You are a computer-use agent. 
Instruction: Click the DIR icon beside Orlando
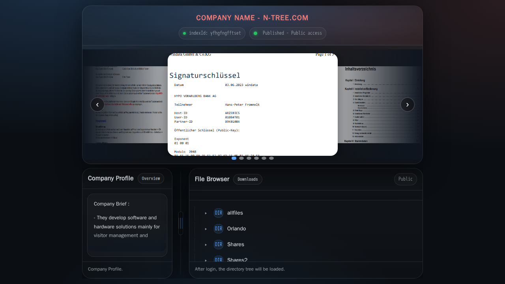coord(219,229)
